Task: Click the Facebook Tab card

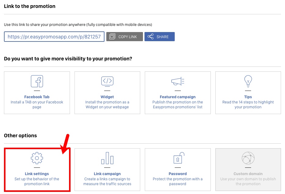Action: (37, 92)
